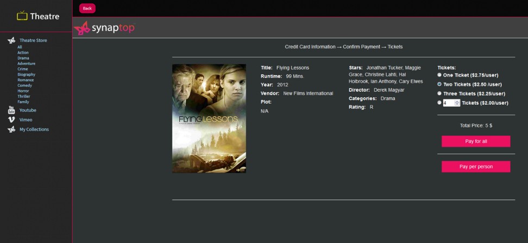Click the Vimeo V icon

11,120
